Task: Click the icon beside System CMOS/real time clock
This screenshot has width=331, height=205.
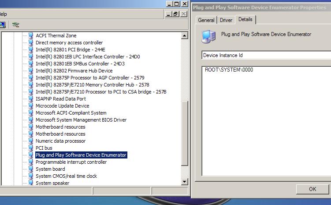Action: (x=30, y=176)
